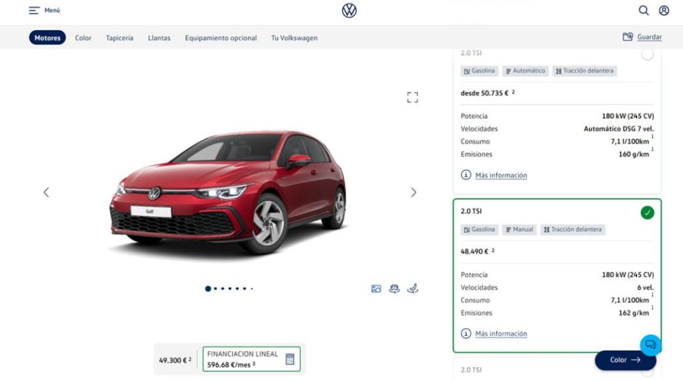Select the Motores tab
The height and width of the screenshot is (381, 683).
click(47, 38)
